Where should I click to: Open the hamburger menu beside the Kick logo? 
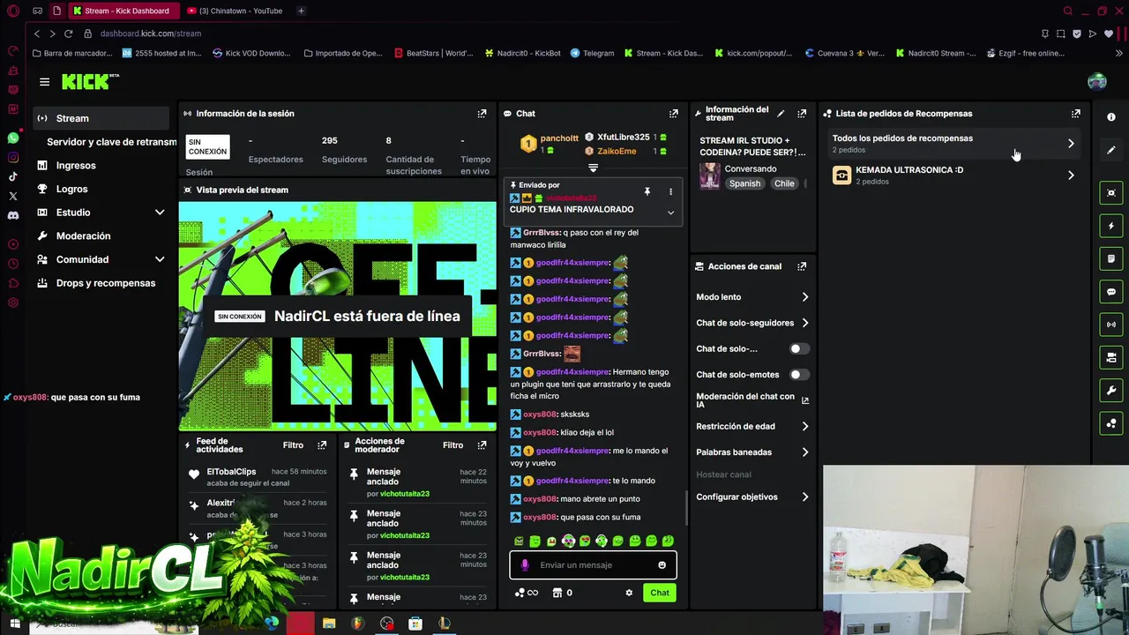click(x=44, y=82)
